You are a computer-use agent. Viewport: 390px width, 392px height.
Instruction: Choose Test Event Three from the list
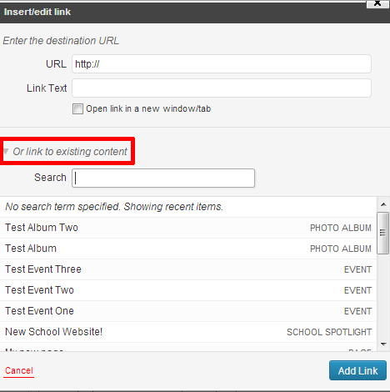[188, 269]
